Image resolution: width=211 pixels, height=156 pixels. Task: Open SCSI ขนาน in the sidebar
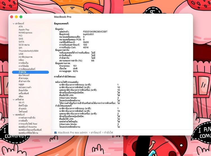click(24, 45)
